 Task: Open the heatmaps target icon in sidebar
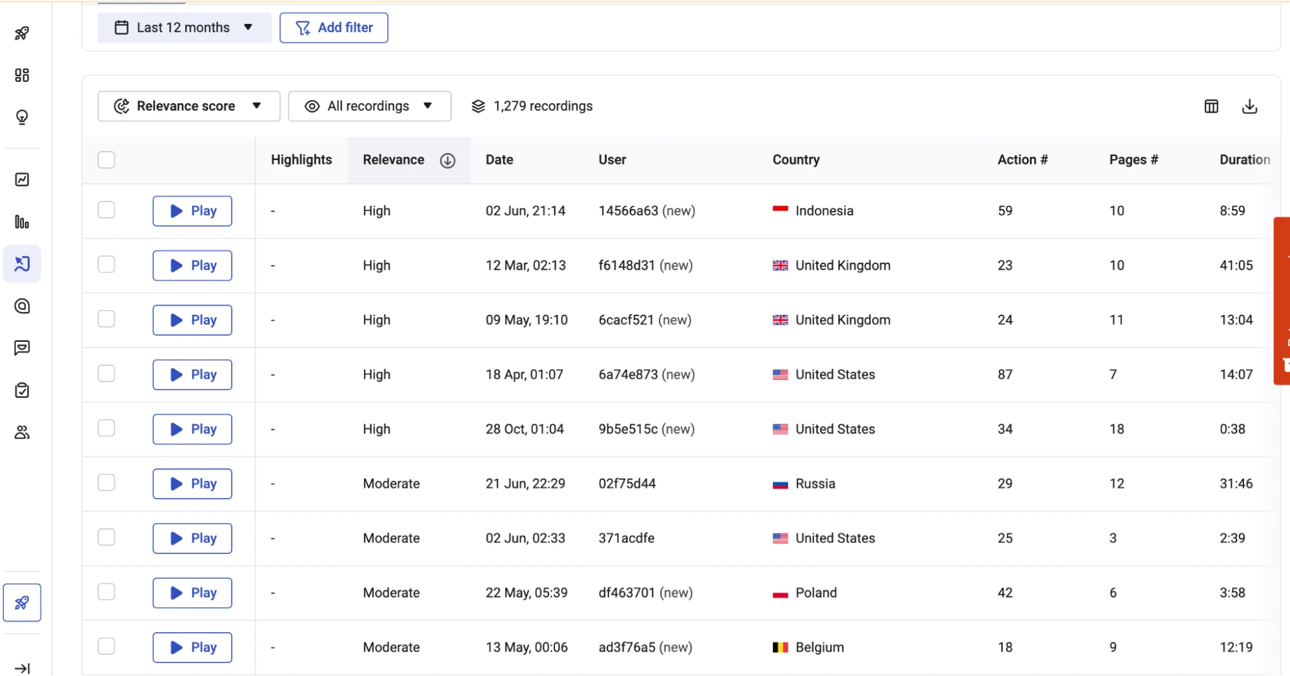click(22, 306)
